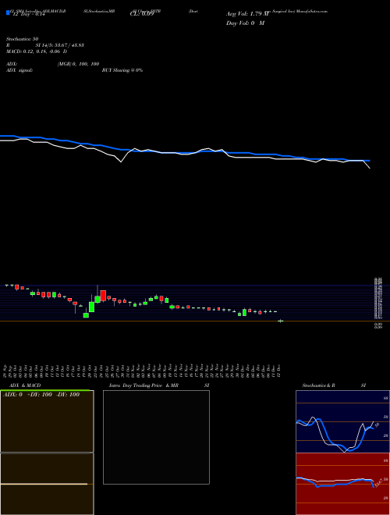Click the "SI 14/3: 33.67 / 48.83" value
The image size is (390, 515).
click(60, 45)
